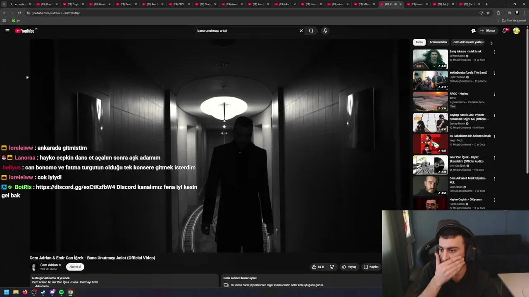The width and height of the screenshot is (529, 297).
Task: Open the Cem Adrian channel name link
Action: pyautogui.click(x=49, y=265)
